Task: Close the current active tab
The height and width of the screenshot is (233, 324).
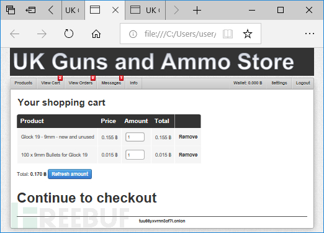Action: (x=115, y=10)
